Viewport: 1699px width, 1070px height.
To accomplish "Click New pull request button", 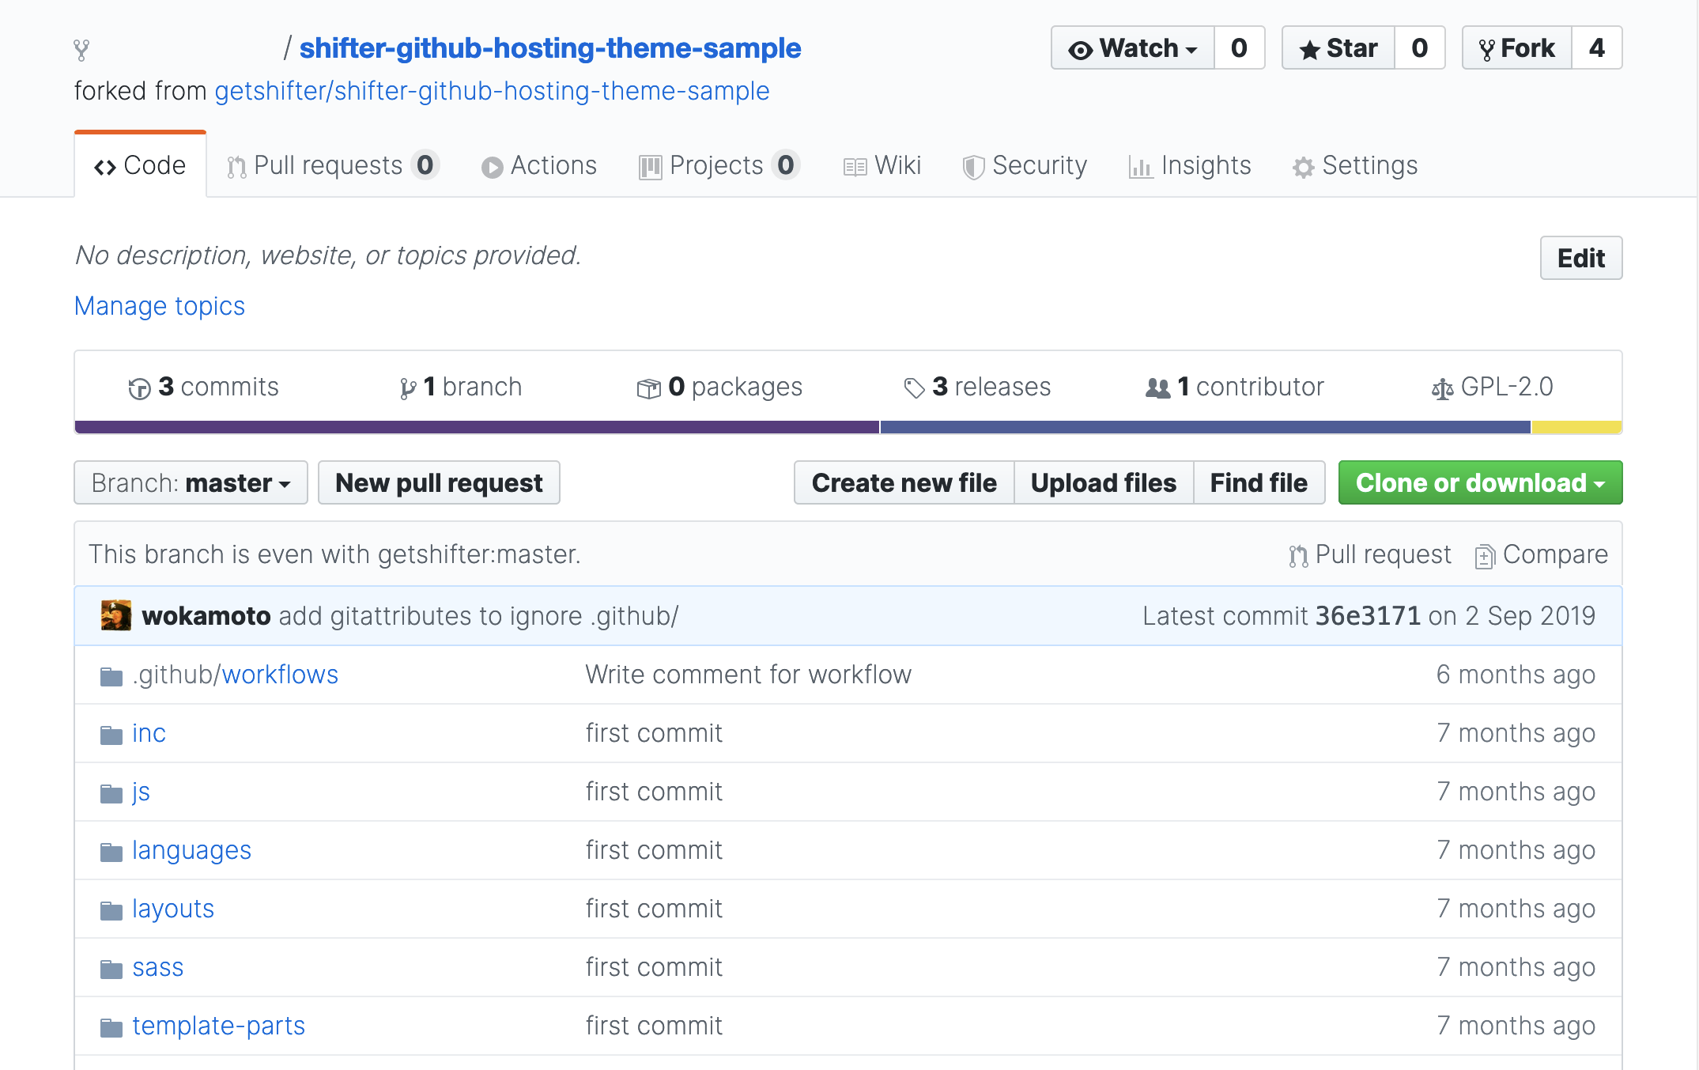I will pyautogui.click(x=439, y=482).
